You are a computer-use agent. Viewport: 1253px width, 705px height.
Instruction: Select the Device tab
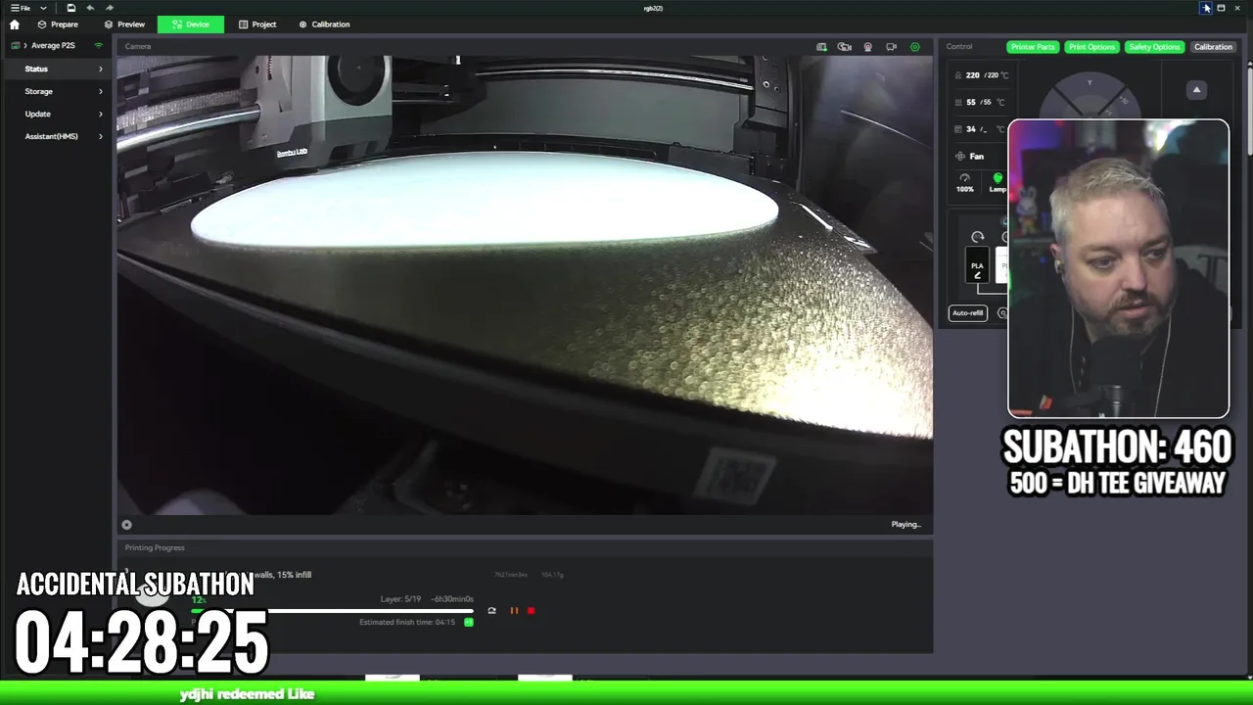point(191,24)
